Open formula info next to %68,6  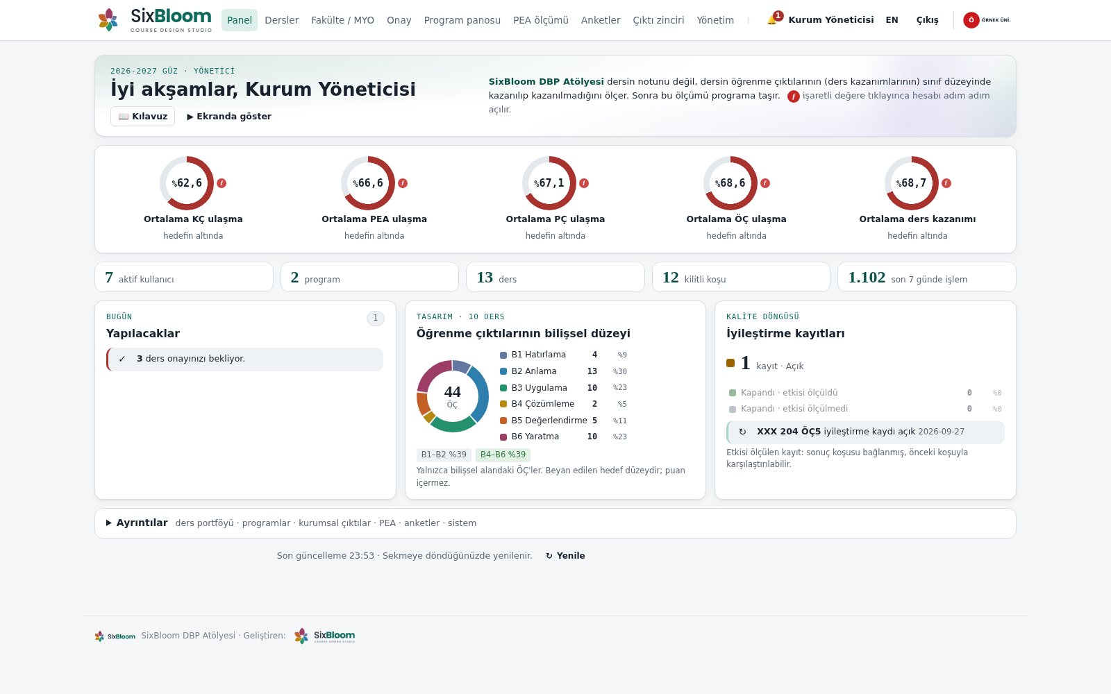pos(765,183)
